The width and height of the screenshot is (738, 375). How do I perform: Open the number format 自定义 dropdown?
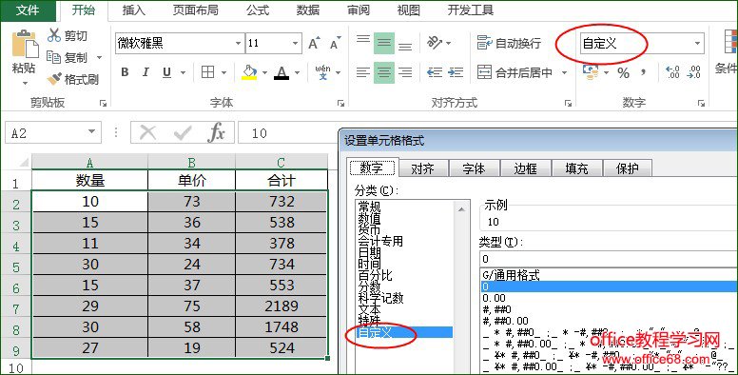pos(697,44)
